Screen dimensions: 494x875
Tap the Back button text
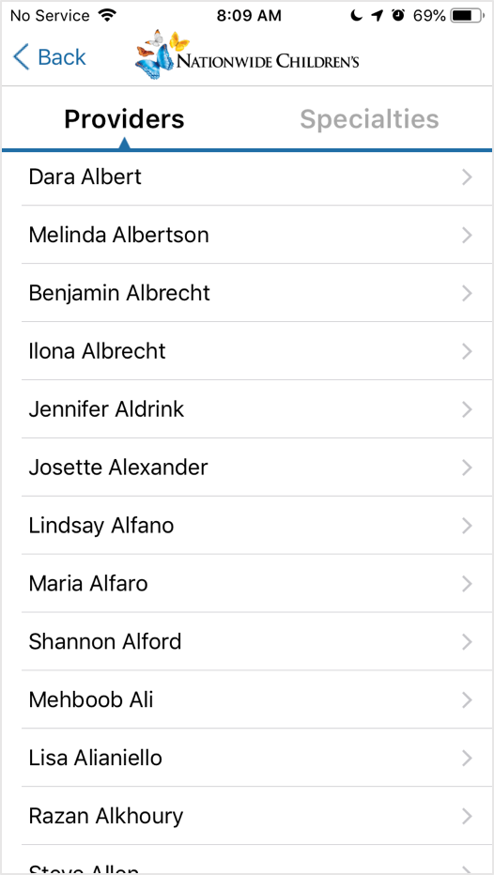click(62, 57)
